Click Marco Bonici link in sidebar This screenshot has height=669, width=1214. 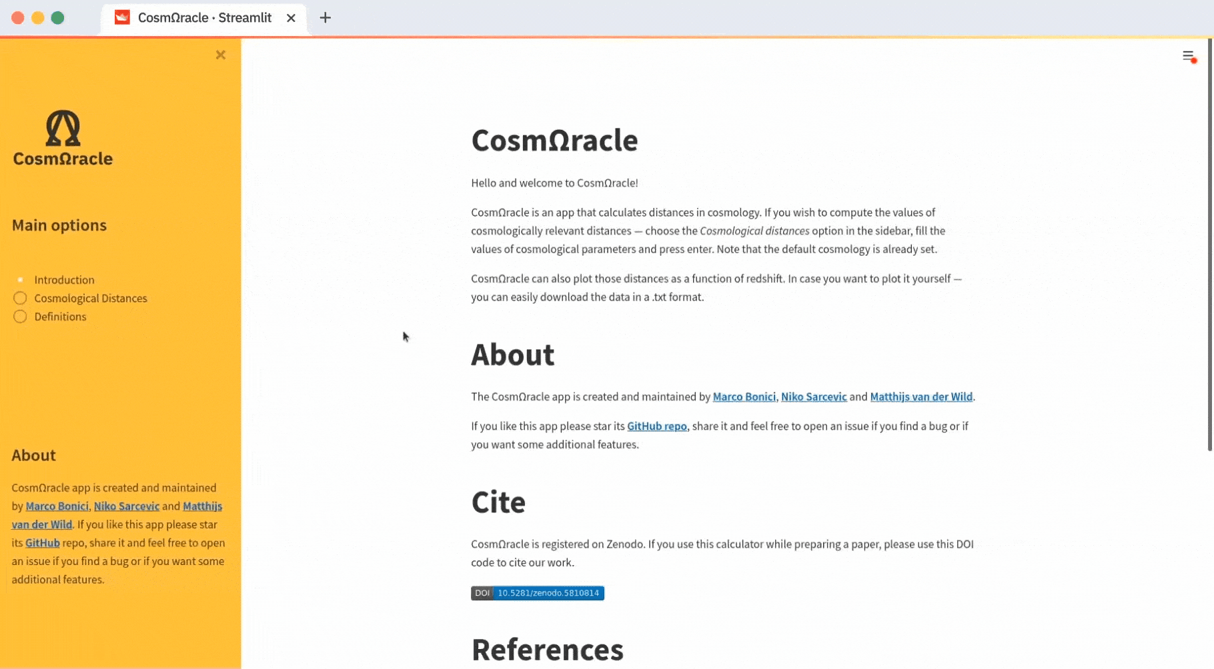[x=57, y=506]
